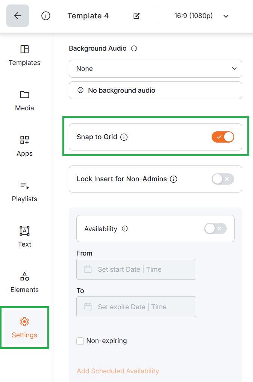Expand the 16:9 (1080p) resolution dropdown

[225, 16]
